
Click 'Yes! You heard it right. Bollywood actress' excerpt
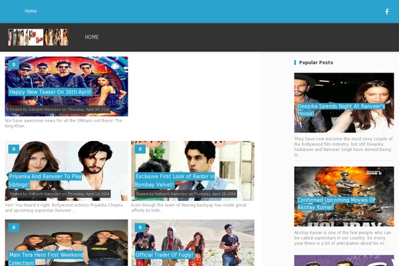click(x=64, y=207)
